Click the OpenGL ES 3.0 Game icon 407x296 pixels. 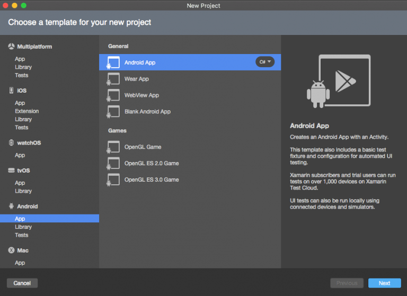click(x=113, y=180)
